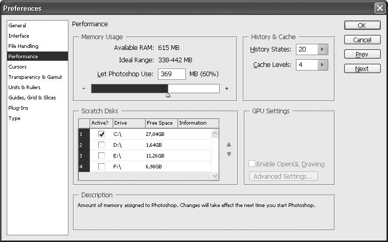Image resolution: width=388 pixels, height=242 pixels.
Task: Tick the F:\ scratch disk checkbox
Action: (101, 167)
